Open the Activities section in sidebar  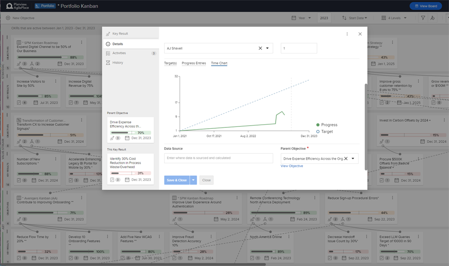[x=119, y=53]
